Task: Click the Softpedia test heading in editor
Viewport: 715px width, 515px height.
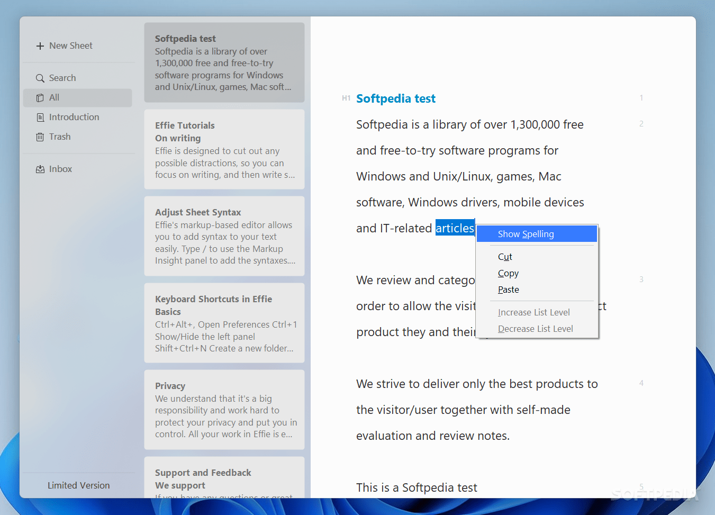Action: click(396, 98)
